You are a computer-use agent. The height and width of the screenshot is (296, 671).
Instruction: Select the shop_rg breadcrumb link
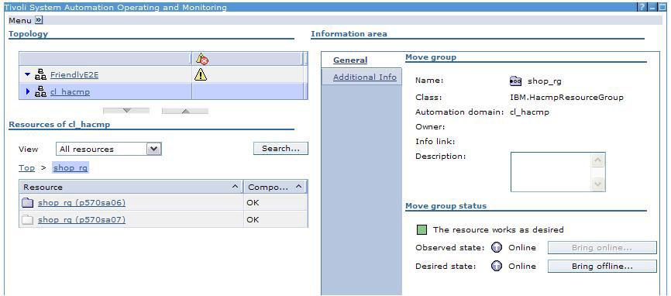[x=71, y=167]
